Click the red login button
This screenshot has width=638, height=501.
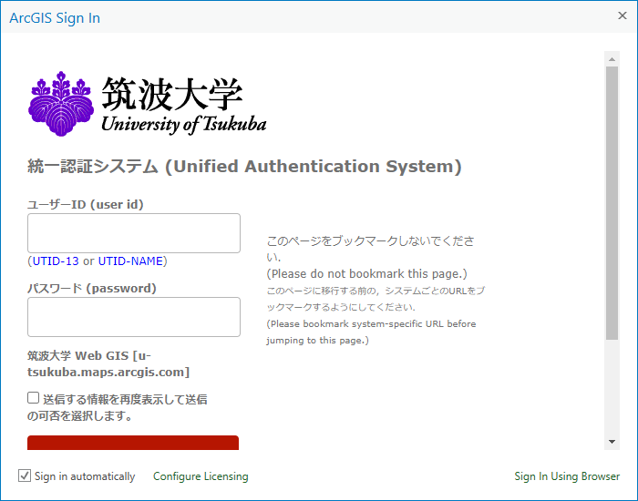[133, 443]
